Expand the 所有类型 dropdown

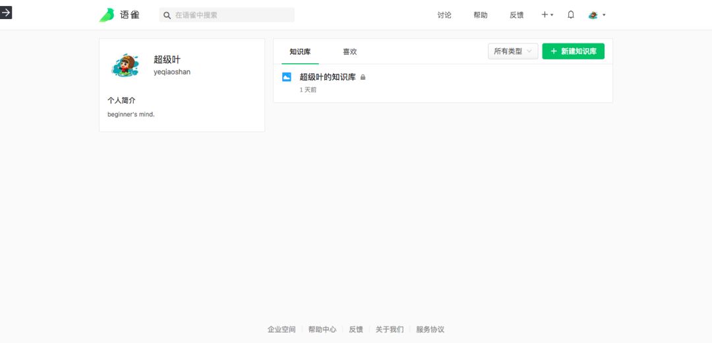(x=513, y=51)
